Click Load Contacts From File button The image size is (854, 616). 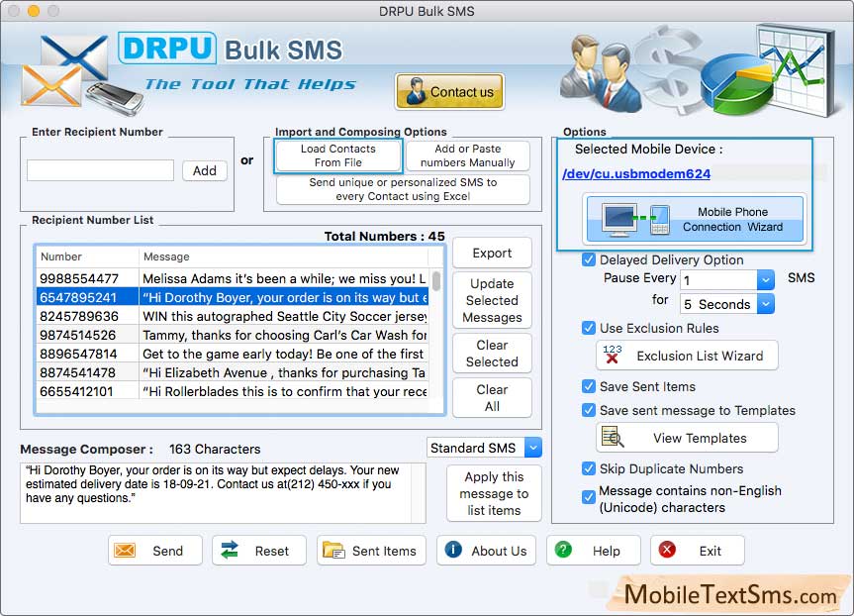pos(338,155)
